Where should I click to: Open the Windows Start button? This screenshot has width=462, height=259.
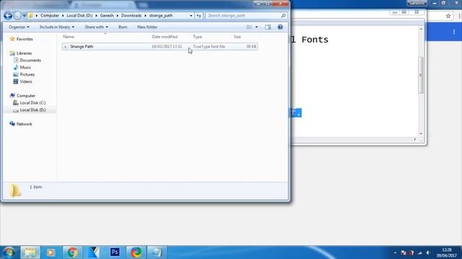click(x=9, y=253)
